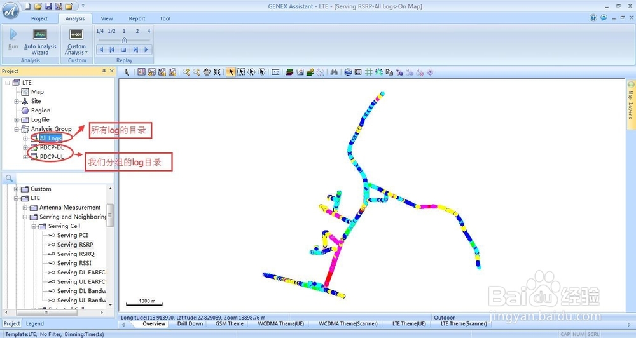
Task: Select the highlighted arrow select tool
Action: (x=230, y=72)
